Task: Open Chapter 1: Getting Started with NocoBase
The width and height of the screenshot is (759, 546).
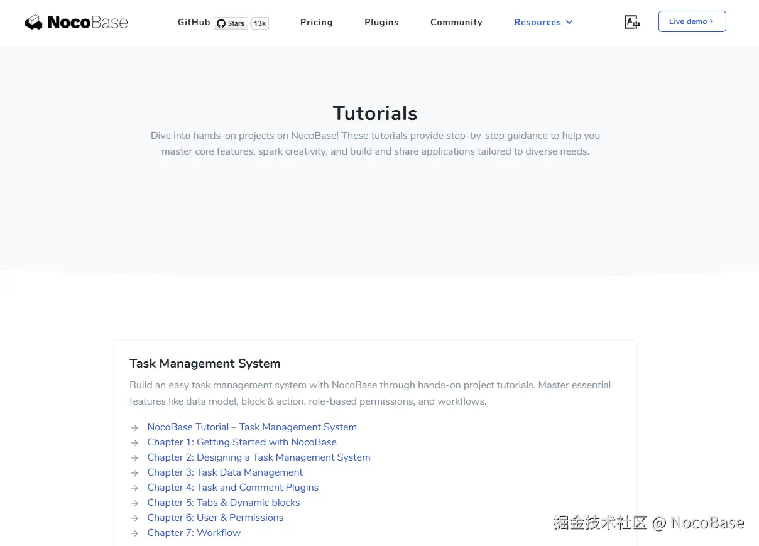Action: pos(242,442)
